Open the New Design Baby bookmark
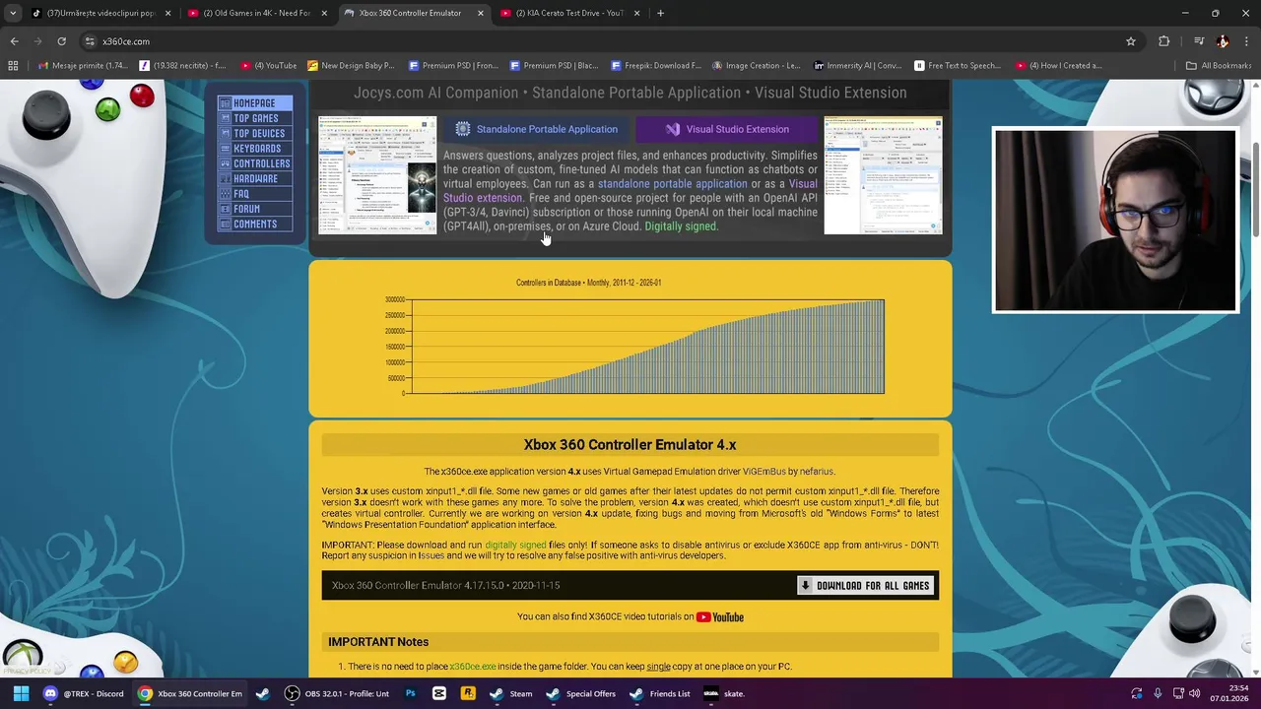This screenshot has width=1261, height=709. [351, 66]
